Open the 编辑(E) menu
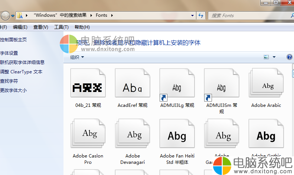294x175 pixels. click(20, 27)
